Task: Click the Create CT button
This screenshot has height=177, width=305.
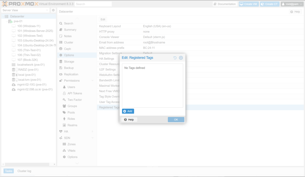Action: (269, 4)
